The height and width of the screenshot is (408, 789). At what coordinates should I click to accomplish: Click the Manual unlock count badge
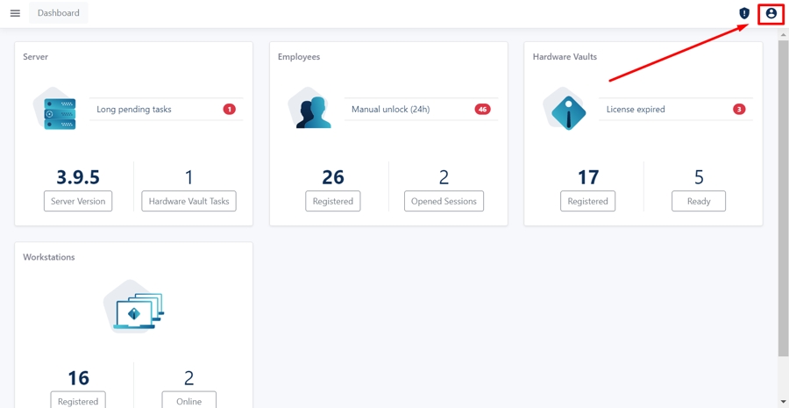pos(482,110)
